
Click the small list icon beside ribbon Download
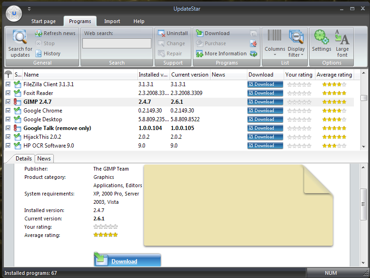[x=254, y=33]
